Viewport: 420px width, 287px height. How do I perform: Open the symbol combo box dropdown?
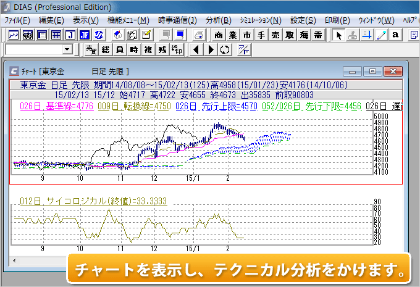[67, 49]
